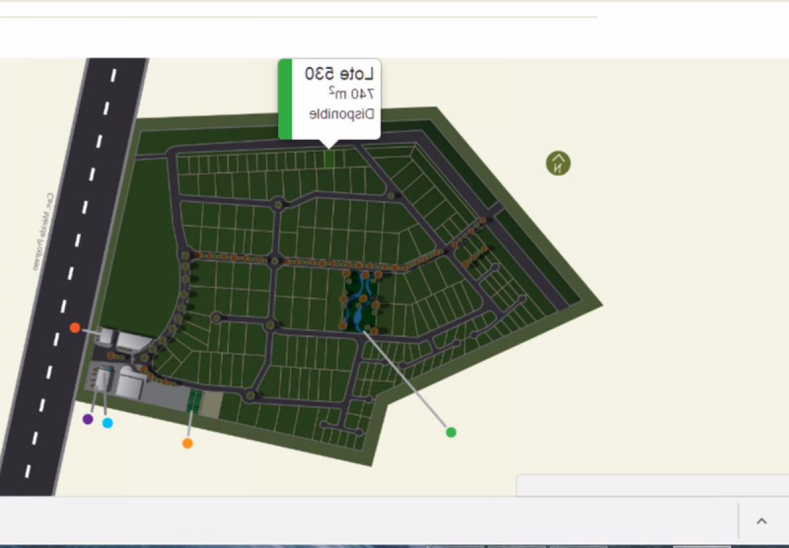This screenshot has width=789, height=548.
Task: Select the light blue marker dot
Action: click(108, 423)
